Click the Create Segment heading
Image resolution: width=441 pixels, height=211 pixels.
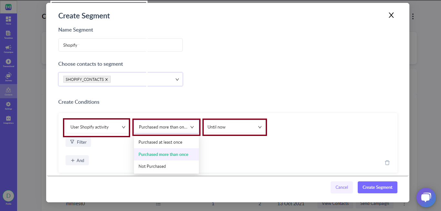[x=84, y=16]
